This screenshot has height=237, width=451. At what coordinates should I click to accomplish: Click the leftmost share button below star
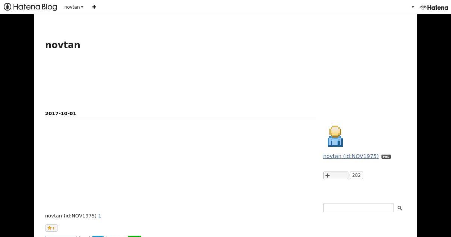[61, 236]
